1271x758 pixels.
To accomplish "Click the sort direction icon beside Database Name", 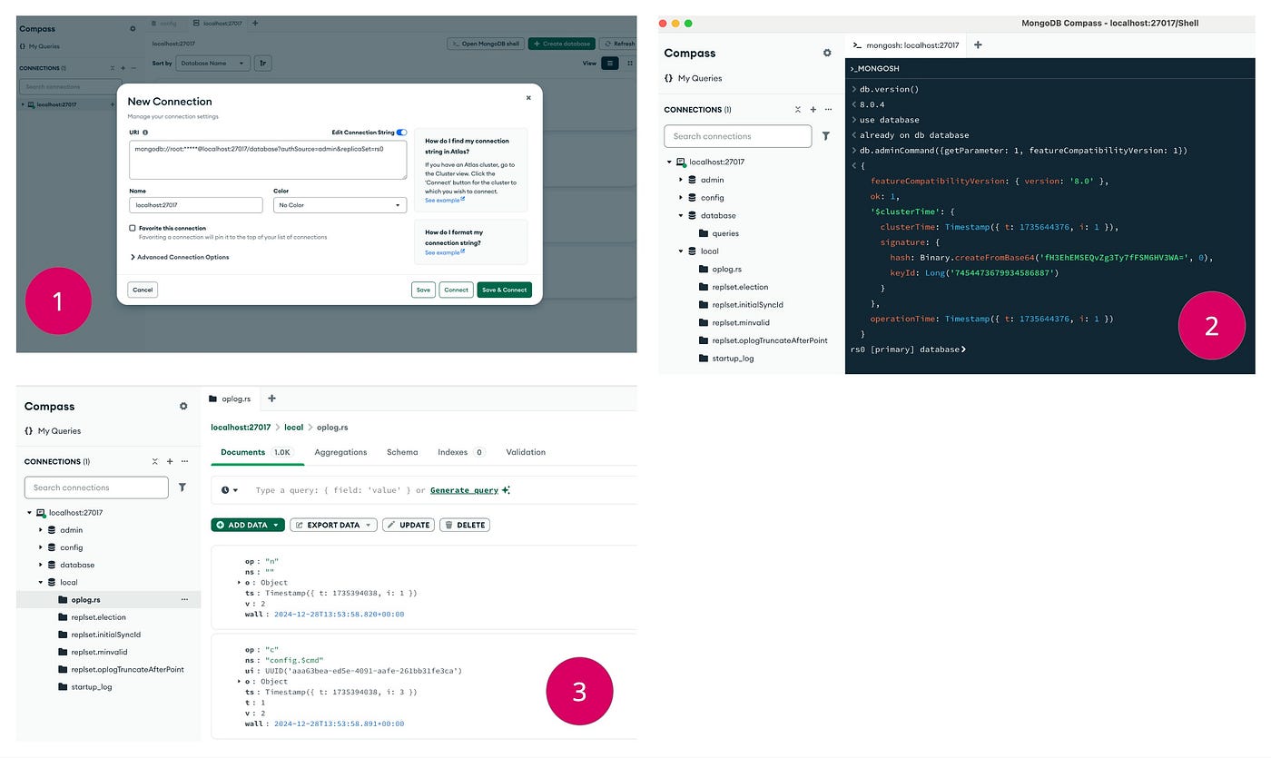I will (x=263, y=64).
